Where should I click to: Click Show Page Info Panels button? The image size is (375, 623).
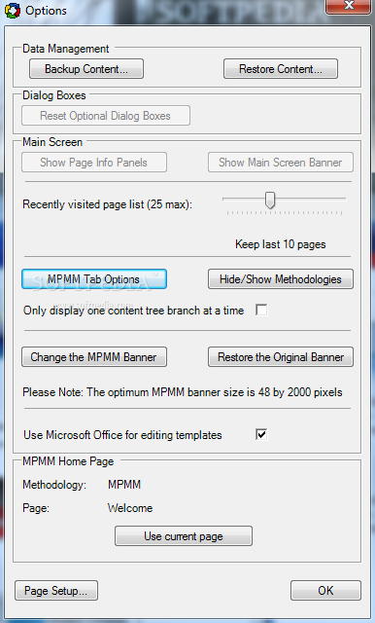94,163
